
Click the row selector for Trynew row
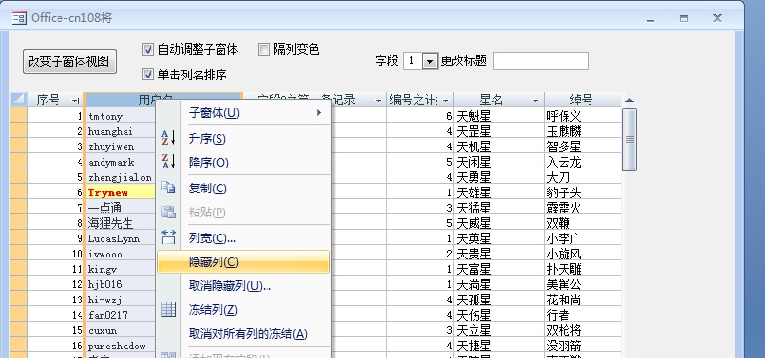coord(18,192)
